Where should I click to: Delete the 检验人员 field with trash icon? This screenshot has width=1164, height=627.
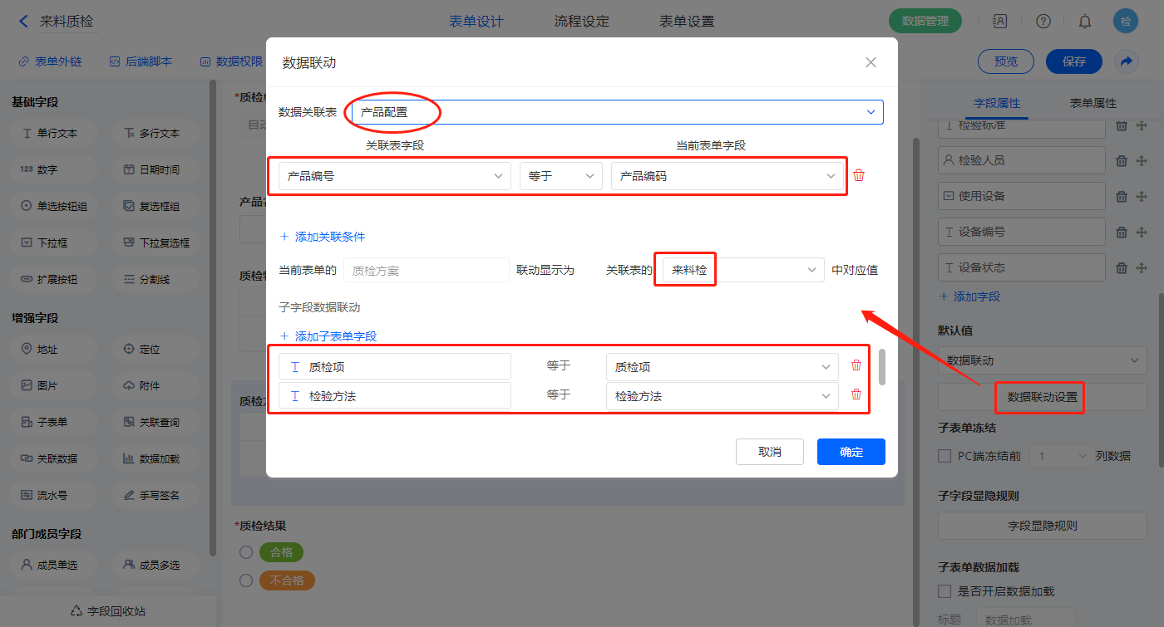(x=1121, y=160)
